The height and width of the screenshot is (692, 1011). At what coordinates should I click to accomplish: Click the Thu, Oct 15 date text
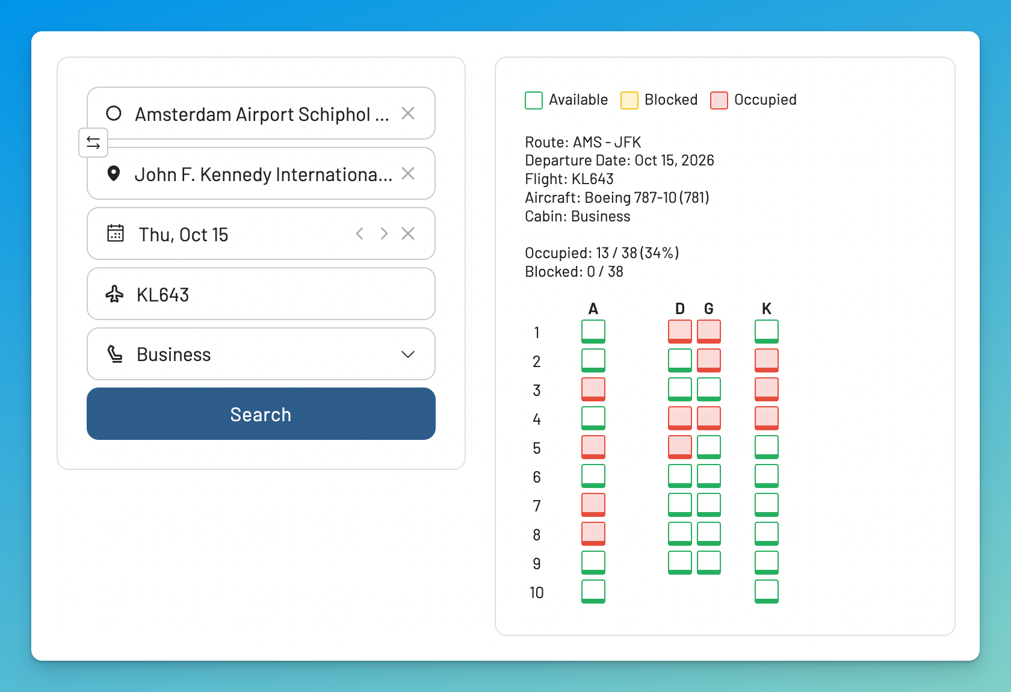click(184, 235)
